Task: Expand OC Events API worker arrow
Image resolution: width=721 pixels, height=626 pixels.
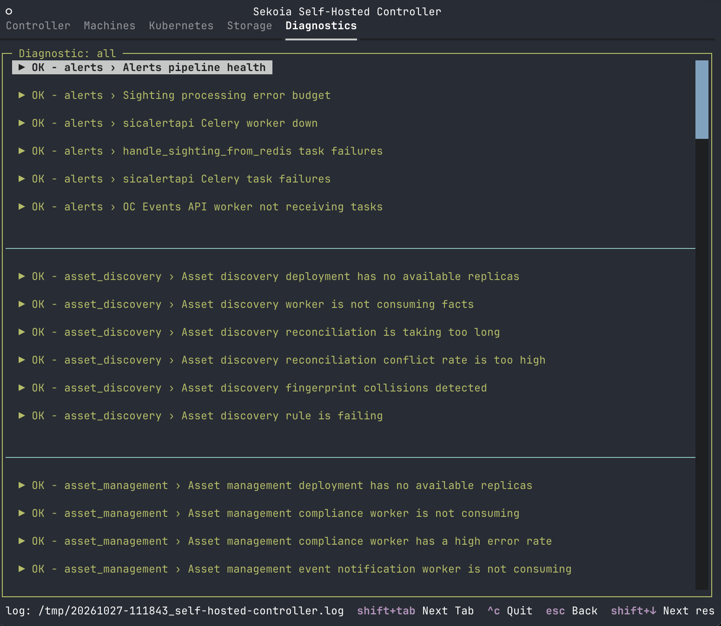Action: [x=22, y=207]
